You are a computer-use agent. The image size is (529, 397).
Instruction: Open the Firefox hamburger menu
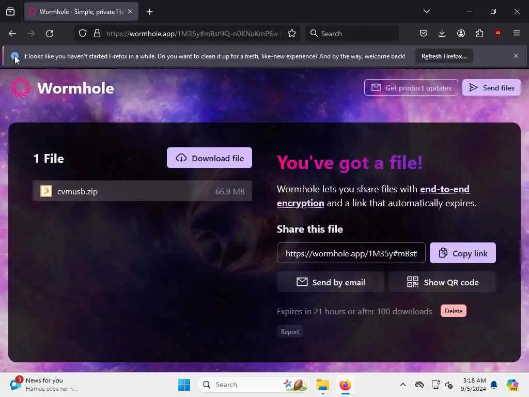pos(517,33)
